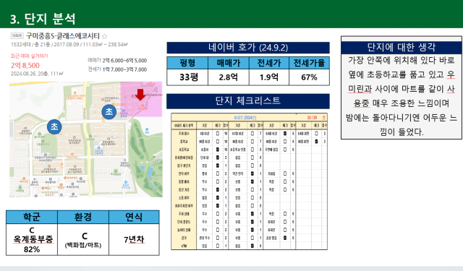
Task: Click the jeonse range 1억 7,000~3억 7,000
Action: coord(124,69)
